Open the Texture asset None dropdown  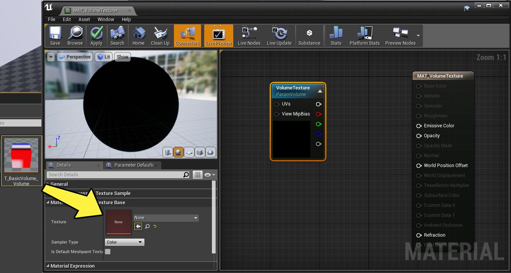(x=166, y=218)
